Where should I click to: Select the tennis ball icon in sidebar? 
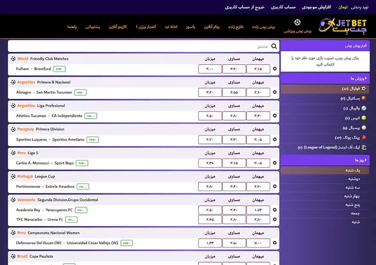tap(363, 118)
